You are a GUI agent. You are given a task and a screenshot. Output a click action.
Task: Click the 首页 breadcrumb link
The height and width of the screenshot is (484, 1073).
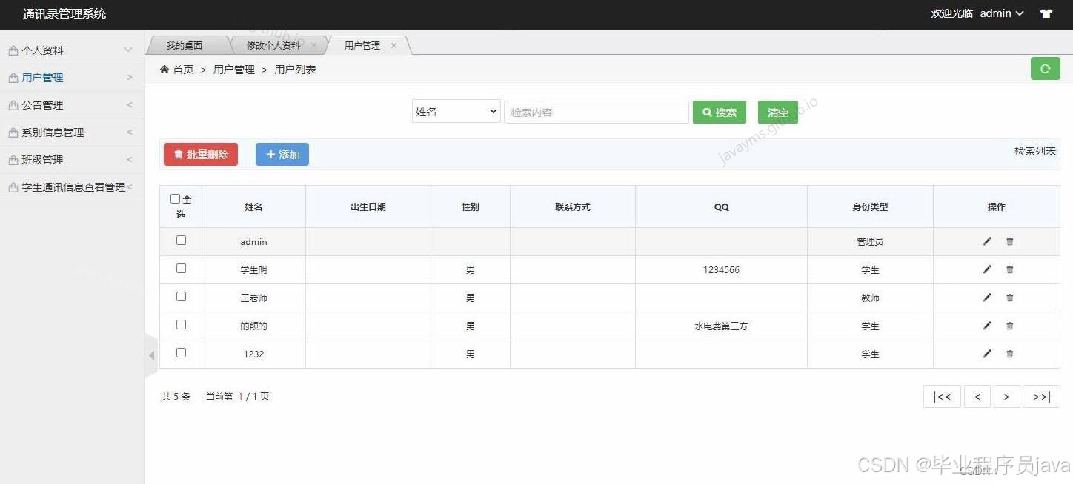[183, 69]
